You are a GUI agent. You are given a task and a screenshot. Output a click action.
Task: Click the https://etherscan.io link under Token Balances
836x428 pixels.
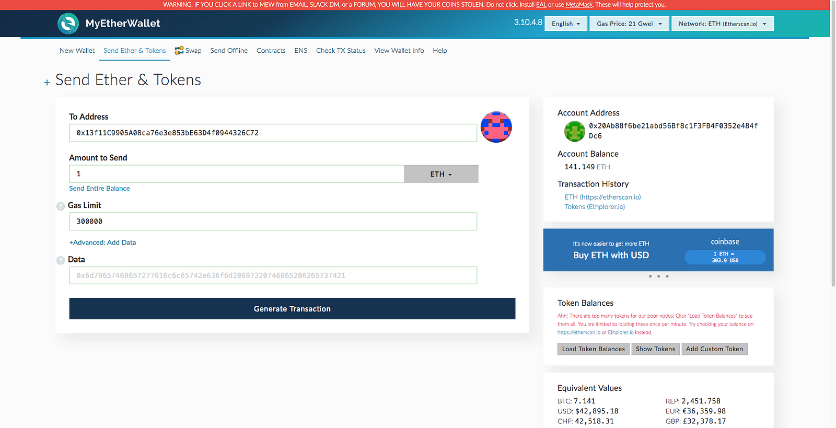point(579,332)
